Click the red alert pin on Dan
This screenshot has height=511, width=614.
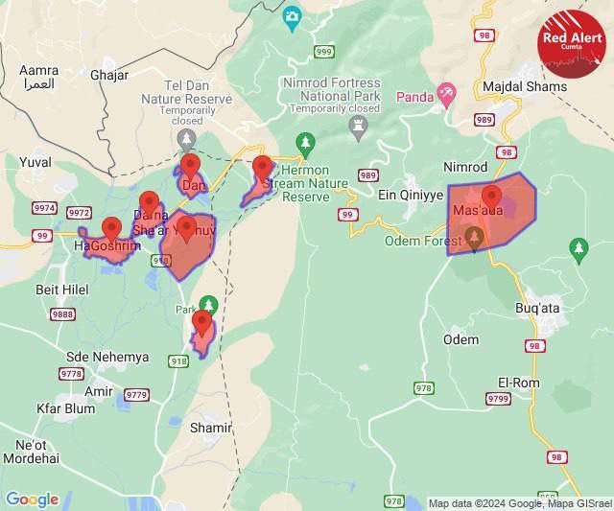pos(190,166)
